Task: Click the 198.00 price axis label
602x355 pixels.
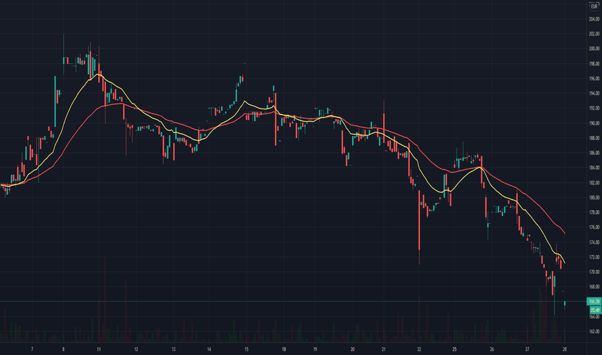Action: [594, 64]
